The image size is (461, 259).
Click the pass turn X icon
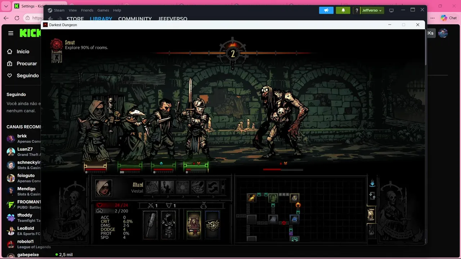pos(223,187)
